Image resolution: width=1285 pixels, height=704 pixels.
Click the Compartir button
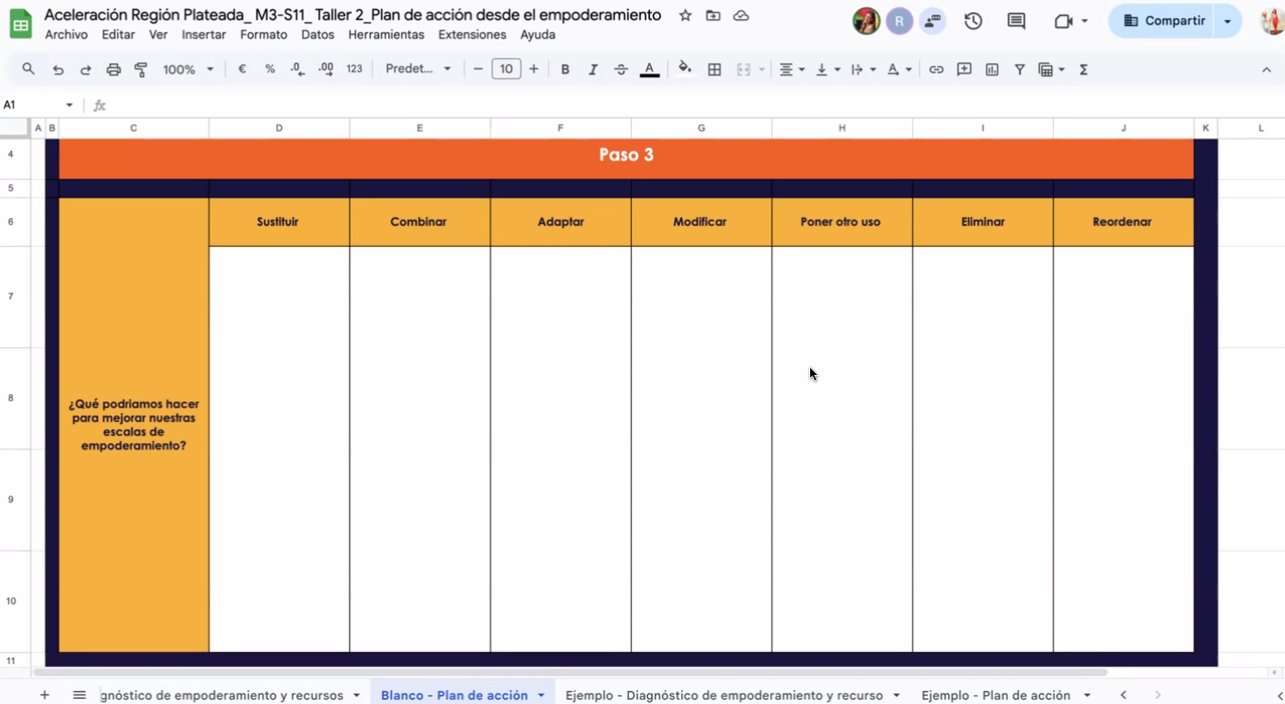[1164, 21]
